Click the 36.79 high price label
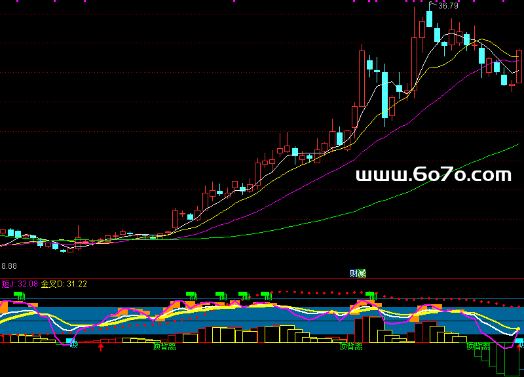Viewport: 524px width, 377px height. [448, 6]
